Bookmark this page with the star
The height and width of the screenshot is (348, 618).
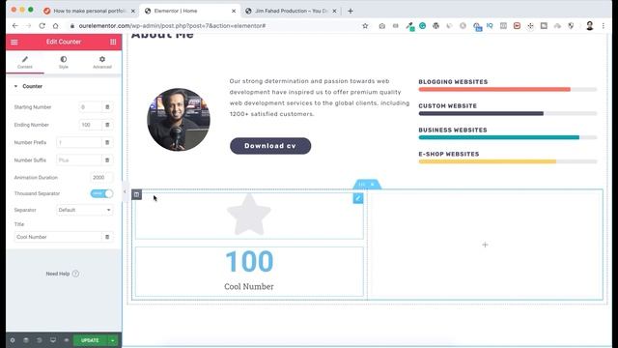[x=365, y=26]
